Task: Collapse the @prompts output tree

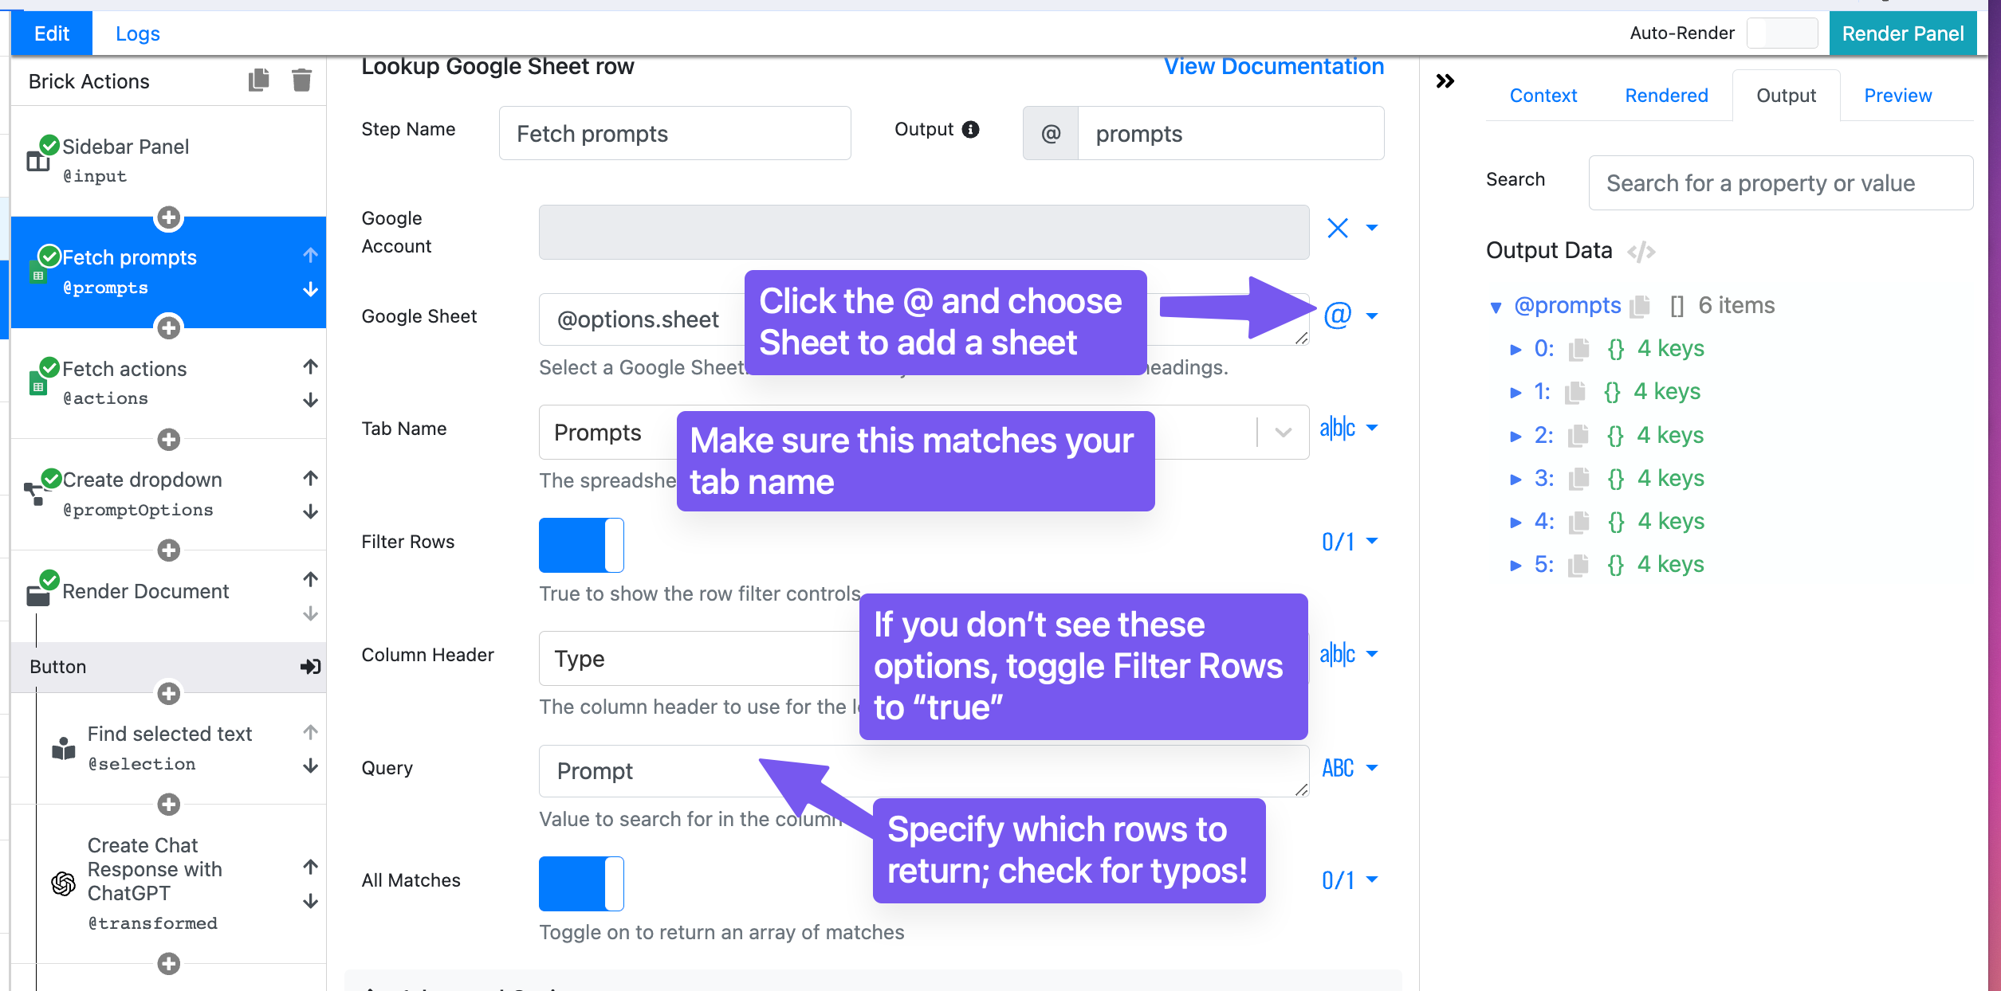Action: [x=1496, y=307]
